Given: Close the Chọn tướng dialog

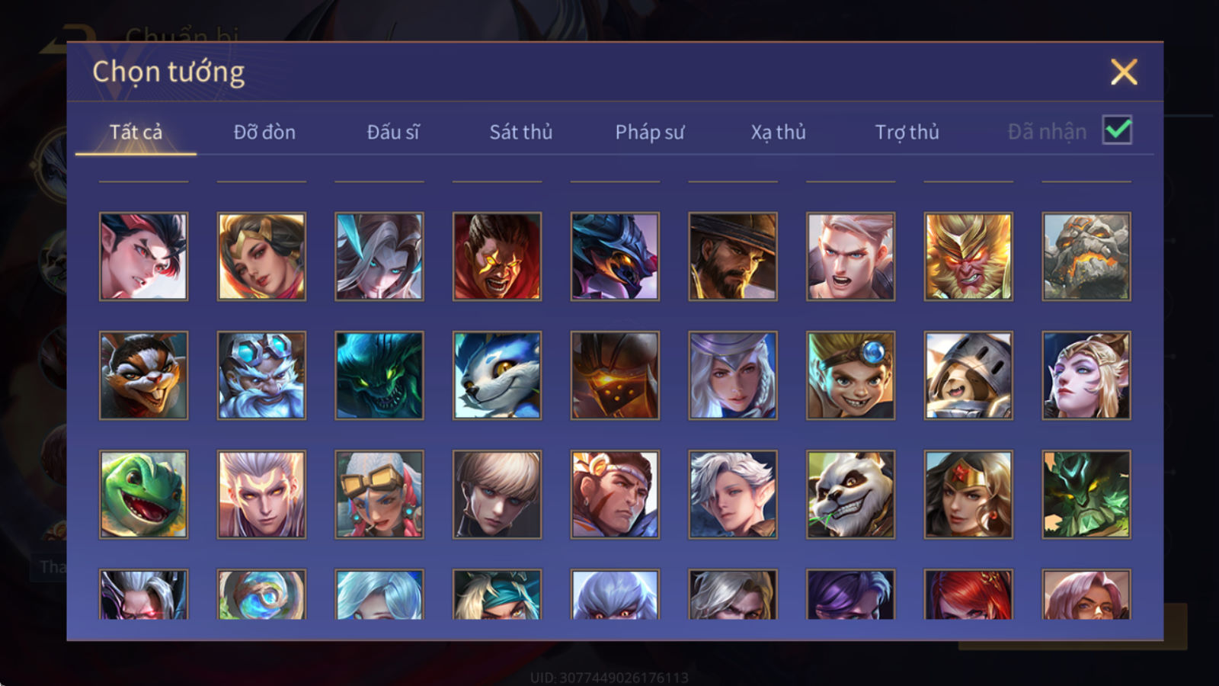Looking at the screenshot, I should click(x=1124, y=72).
